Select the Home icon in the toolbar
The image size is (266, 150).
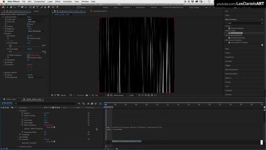pyautogui.click(x=3, y=7)
